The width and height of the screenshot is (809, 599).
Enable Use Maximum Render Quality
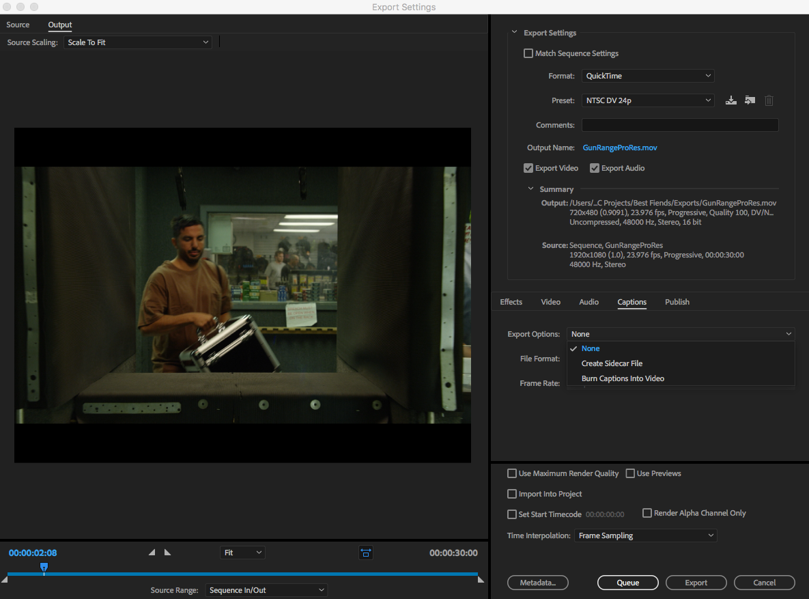[x=512, y=473]
